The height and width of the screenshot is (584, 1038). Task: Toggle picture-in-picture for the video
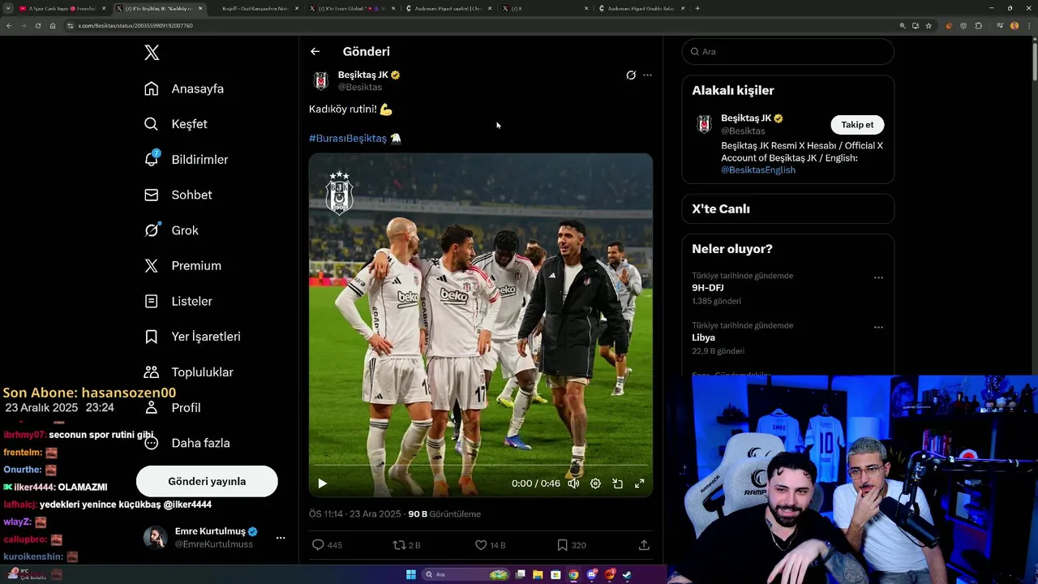pyautogui.click(x=617, y=483)
